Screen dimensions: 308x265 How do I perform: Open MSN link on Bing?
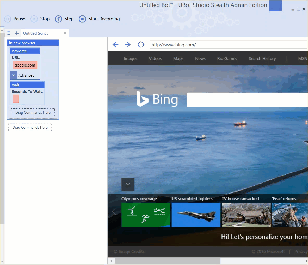[303, 59]
